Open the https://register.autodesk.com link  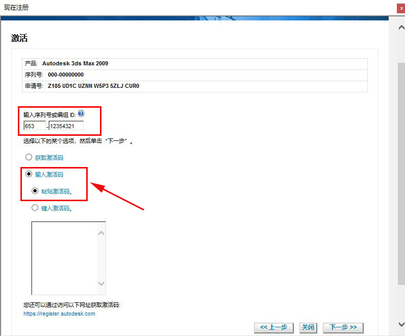click(59, 314)
